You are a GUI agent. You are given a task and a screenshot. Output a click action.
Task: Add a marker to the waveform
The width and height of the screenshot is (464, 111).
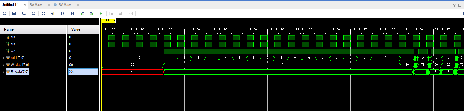[102, 13]
